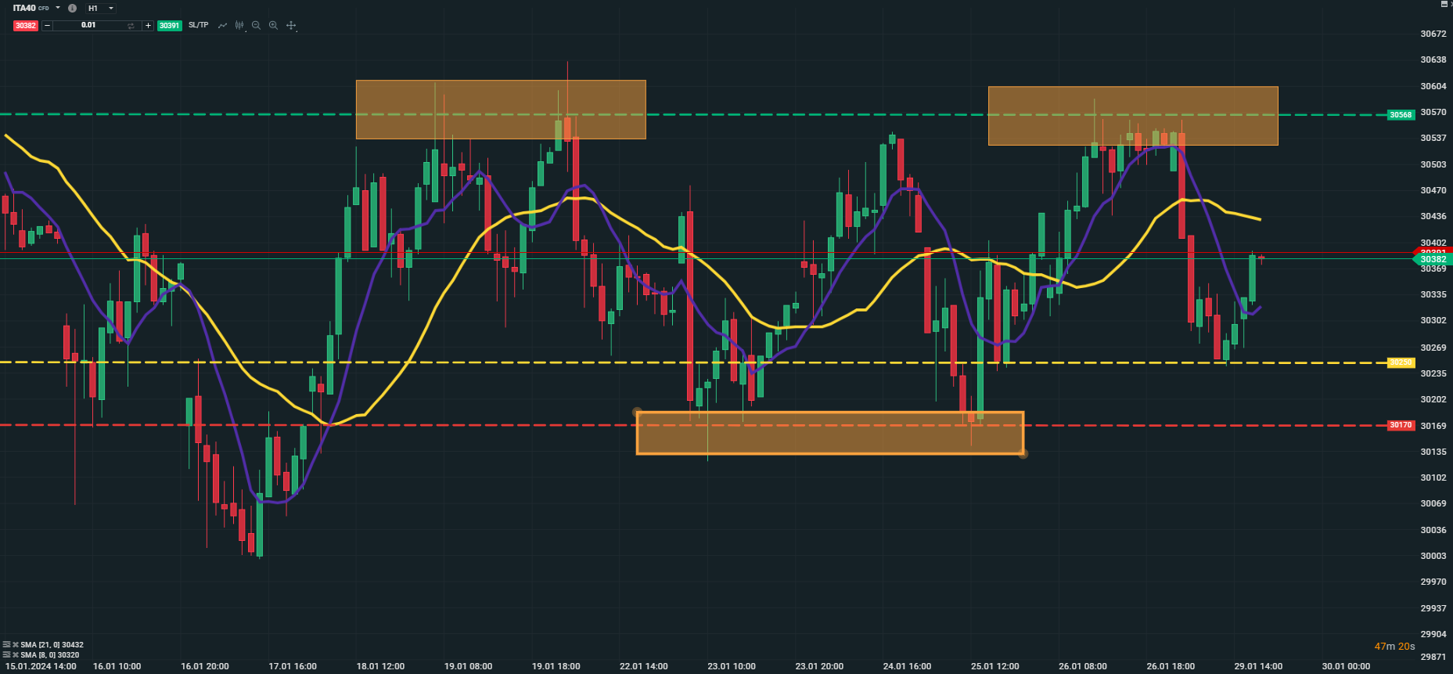Open the ITA40 instrument selector dropdown

[58, 8]
